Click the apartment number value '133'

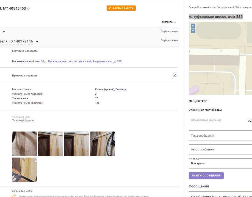(x=97, y=103)
